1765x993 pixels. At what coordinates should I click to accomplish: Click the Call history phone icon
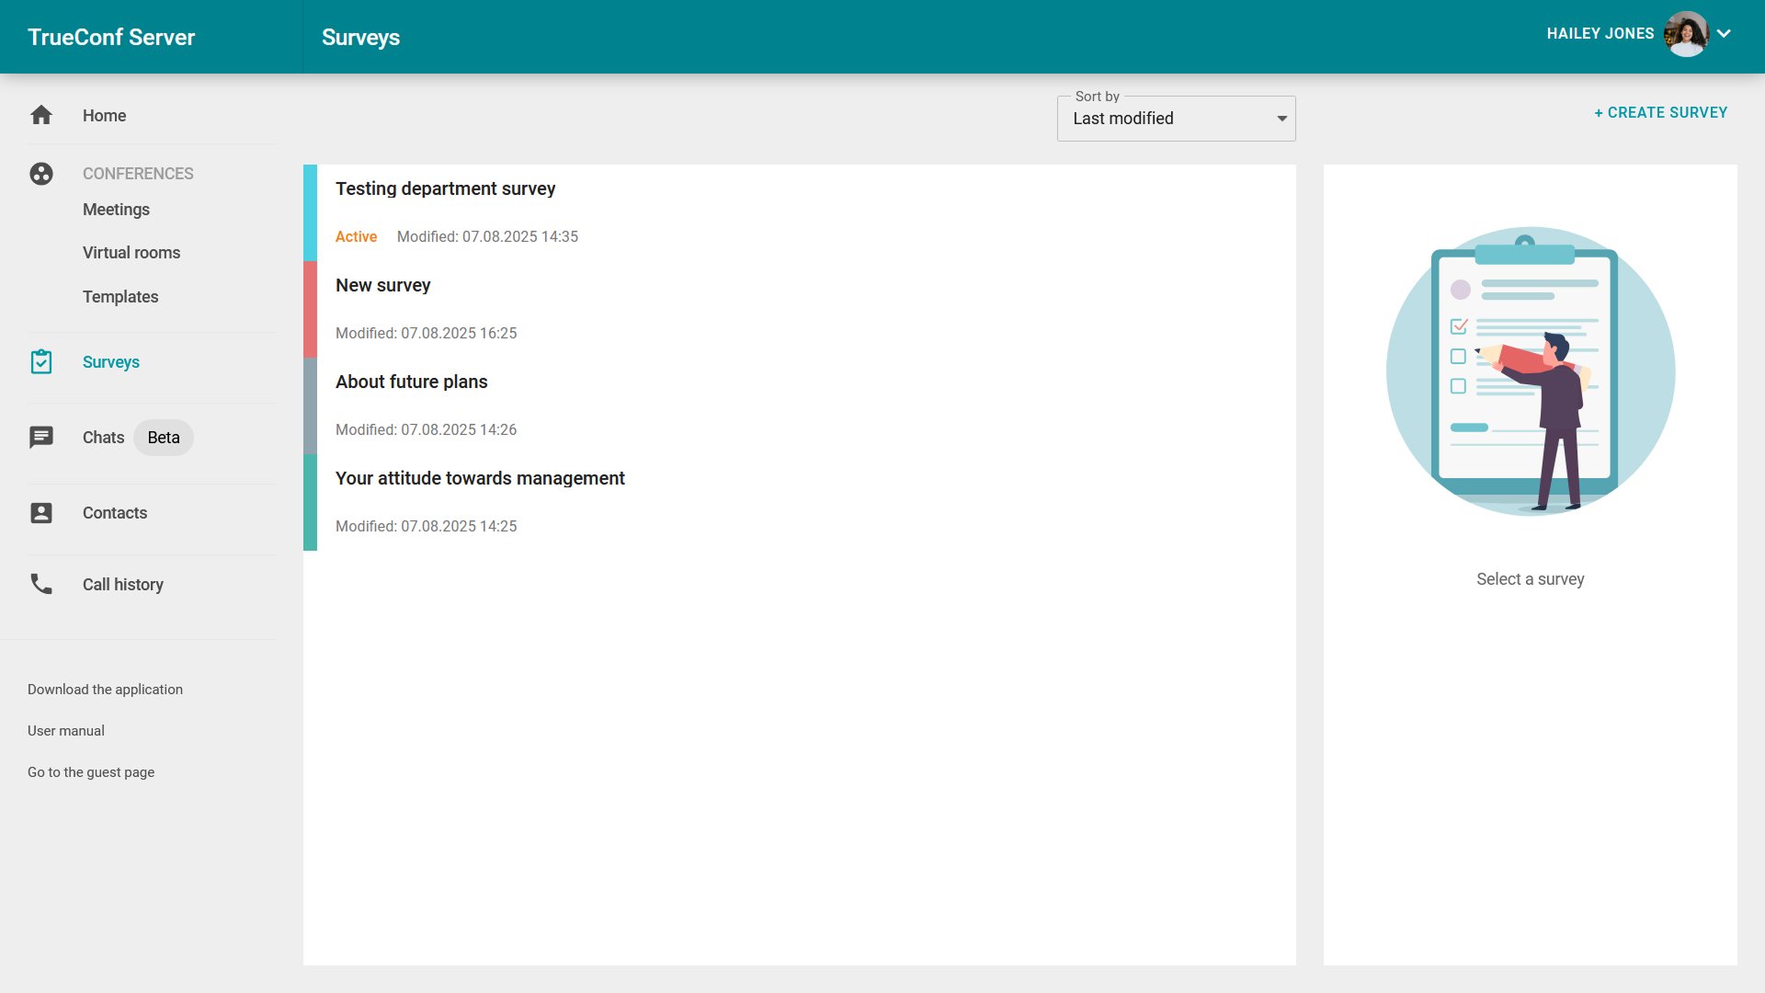tap(41, 585)
